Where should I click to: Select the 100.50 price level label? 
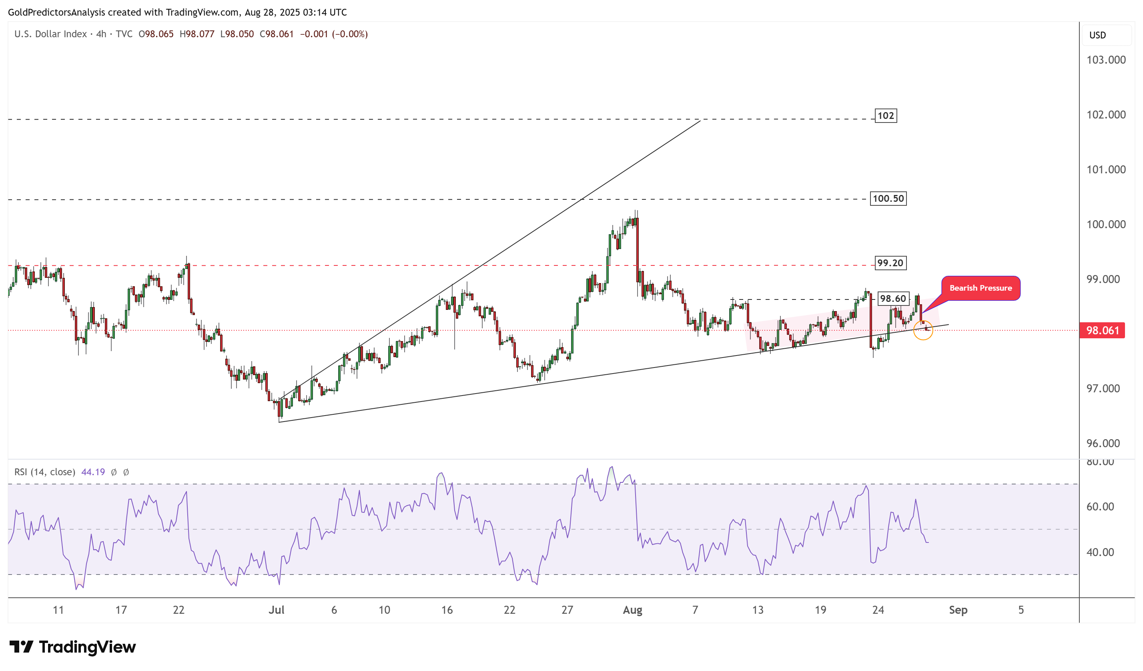tap(888, 198)
